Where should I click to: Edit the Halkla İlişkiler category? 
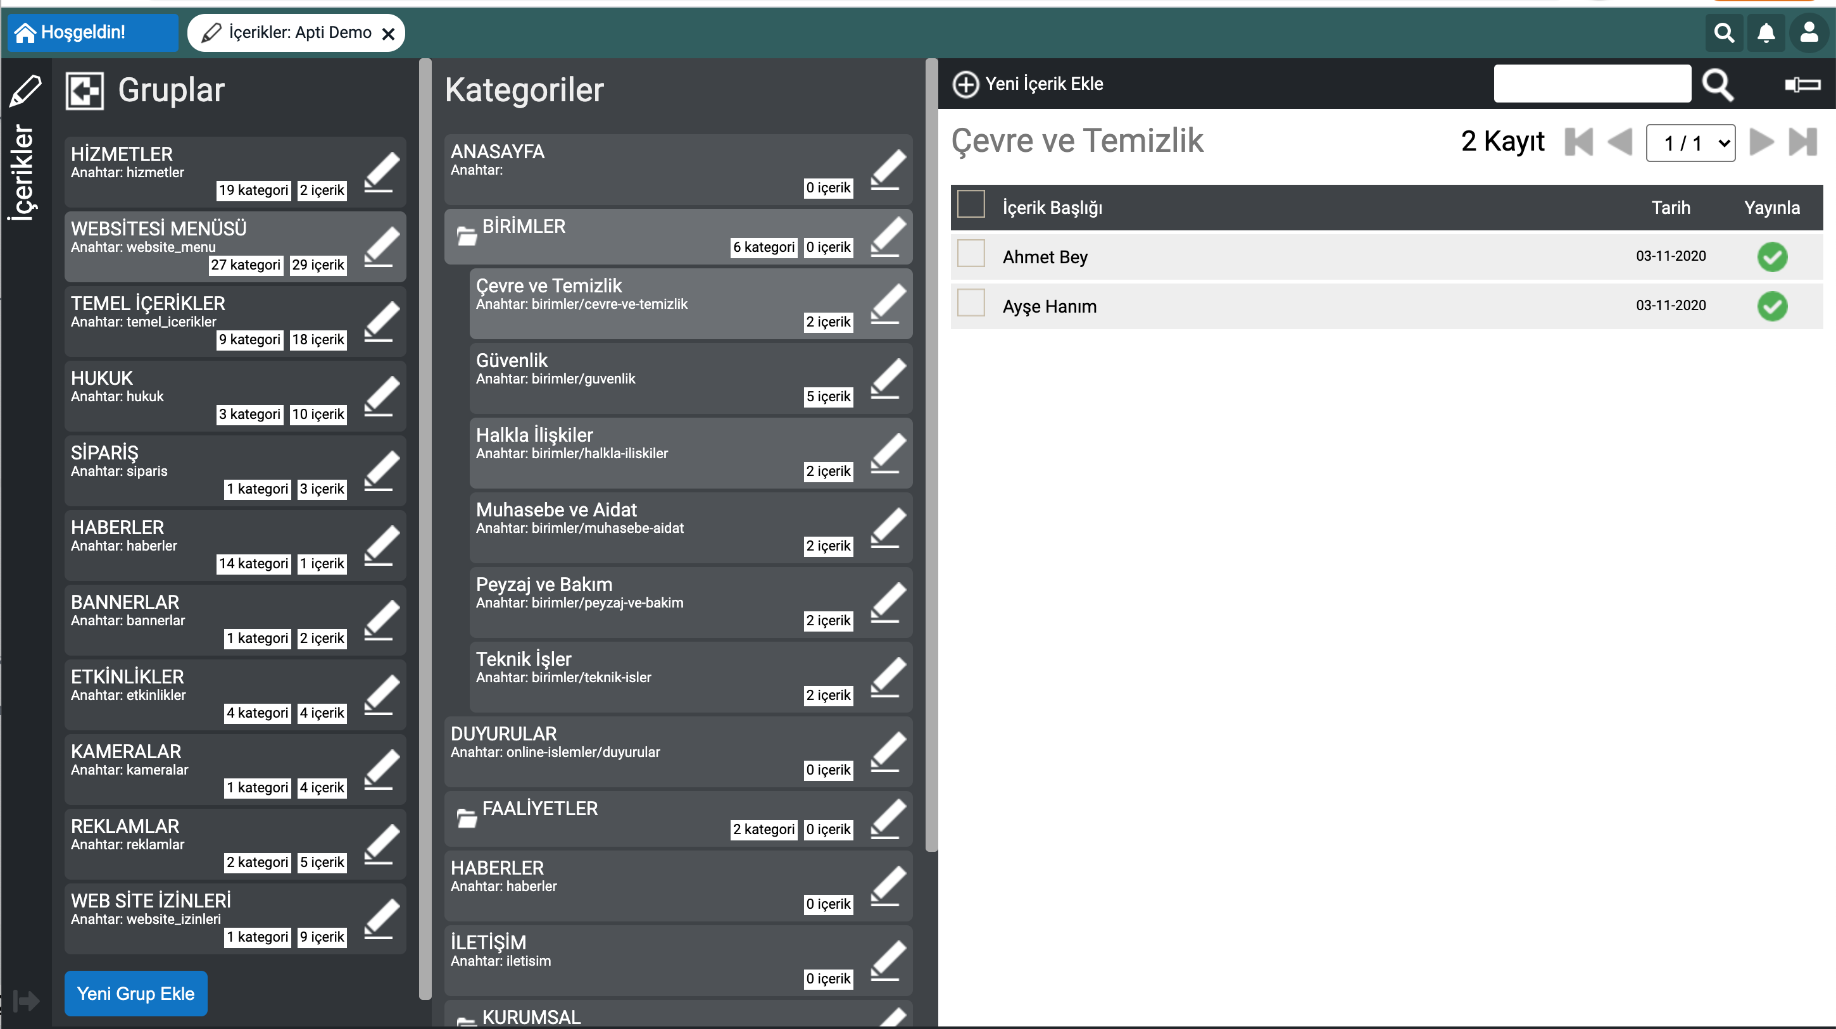click(888, 453)
